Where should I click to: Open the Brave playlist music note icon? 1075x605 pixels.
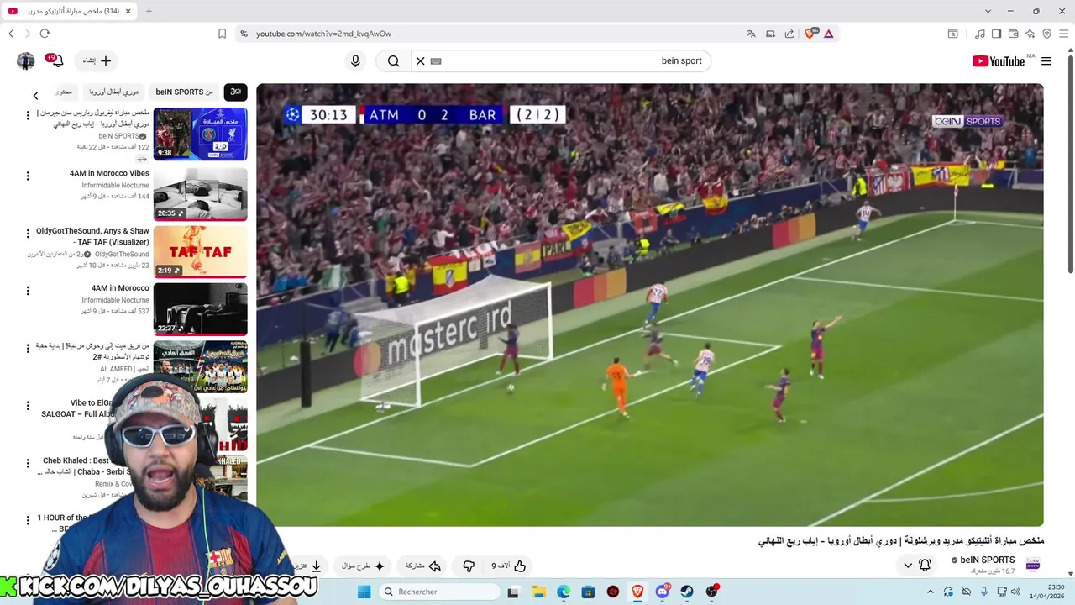980,34
